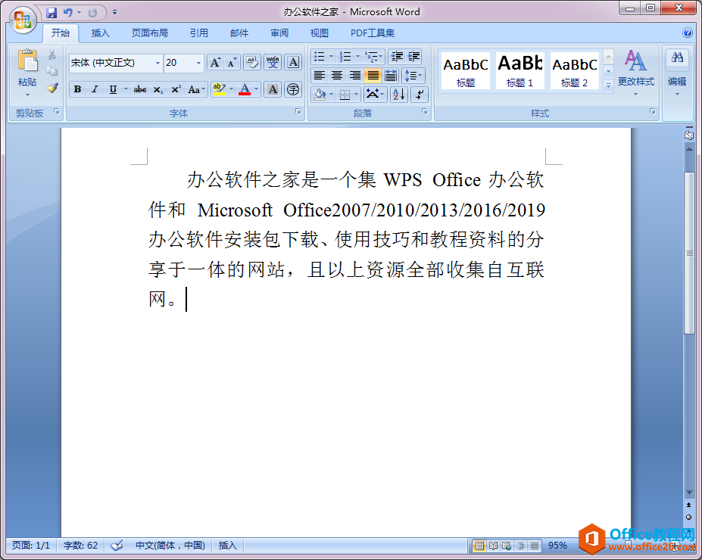702x560 pixels.
Task: Expand the bullets list dropdown arrow
Action: [331, 56]
